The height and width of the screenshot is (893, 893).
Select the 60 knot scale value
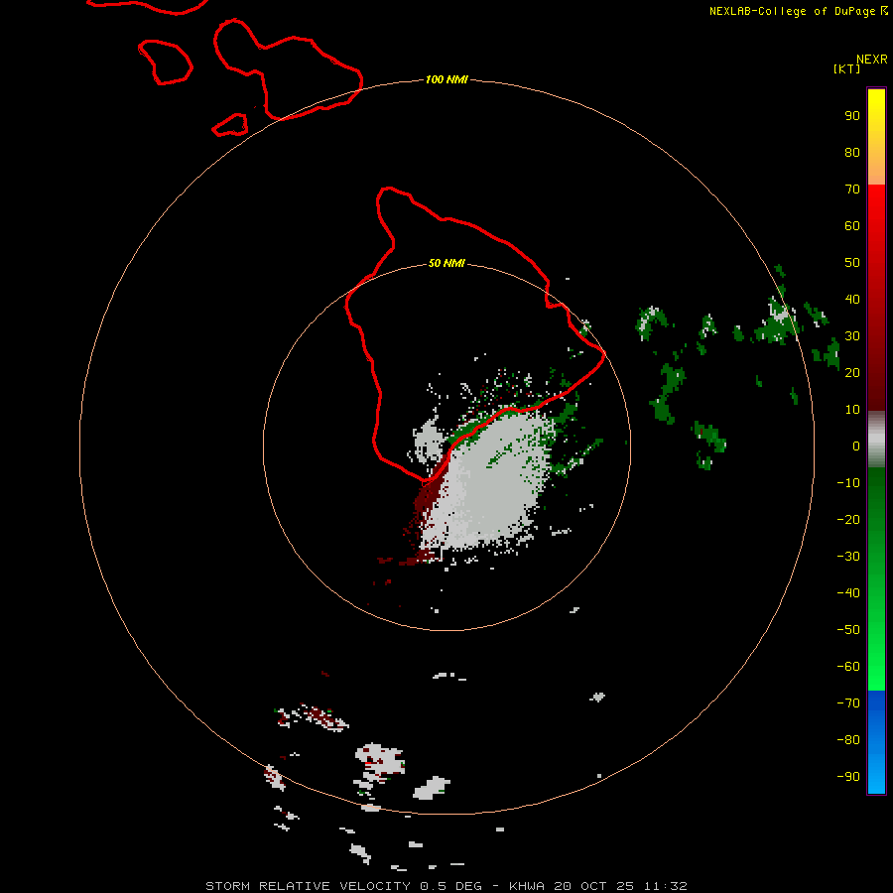[x=852, y=225]
